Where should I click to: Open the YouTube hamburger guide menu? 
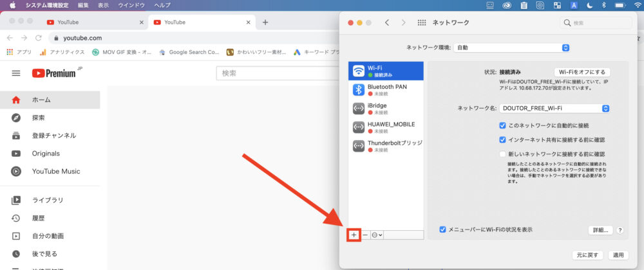pyautogui.click(x=16, y=73)
